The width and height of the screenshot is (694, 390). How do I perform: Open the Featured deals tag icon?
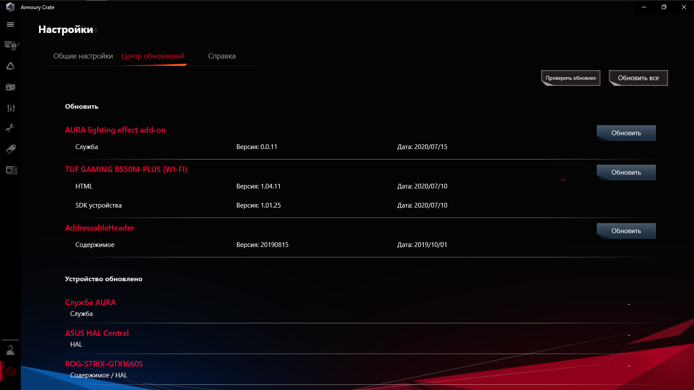10,149
